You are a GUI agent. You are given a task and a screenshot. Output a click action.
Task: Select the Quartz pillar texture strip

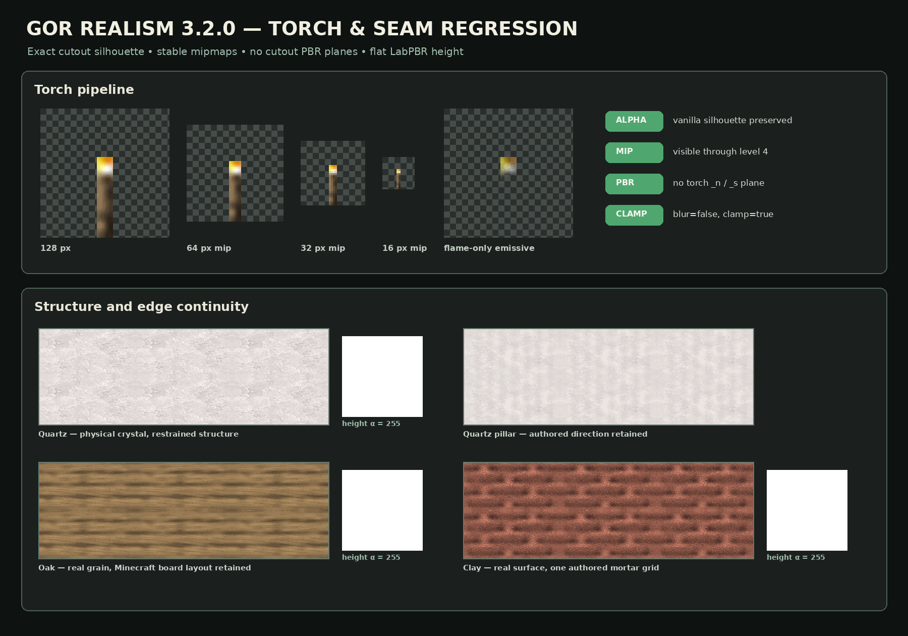[x=608, y=377]
